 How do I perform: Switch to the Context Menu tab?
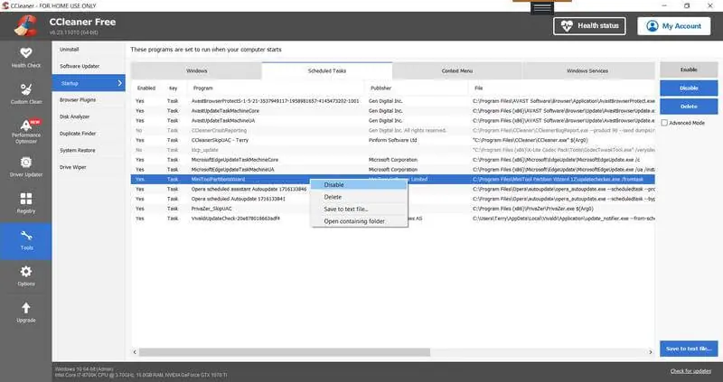[x=457, y=71]
